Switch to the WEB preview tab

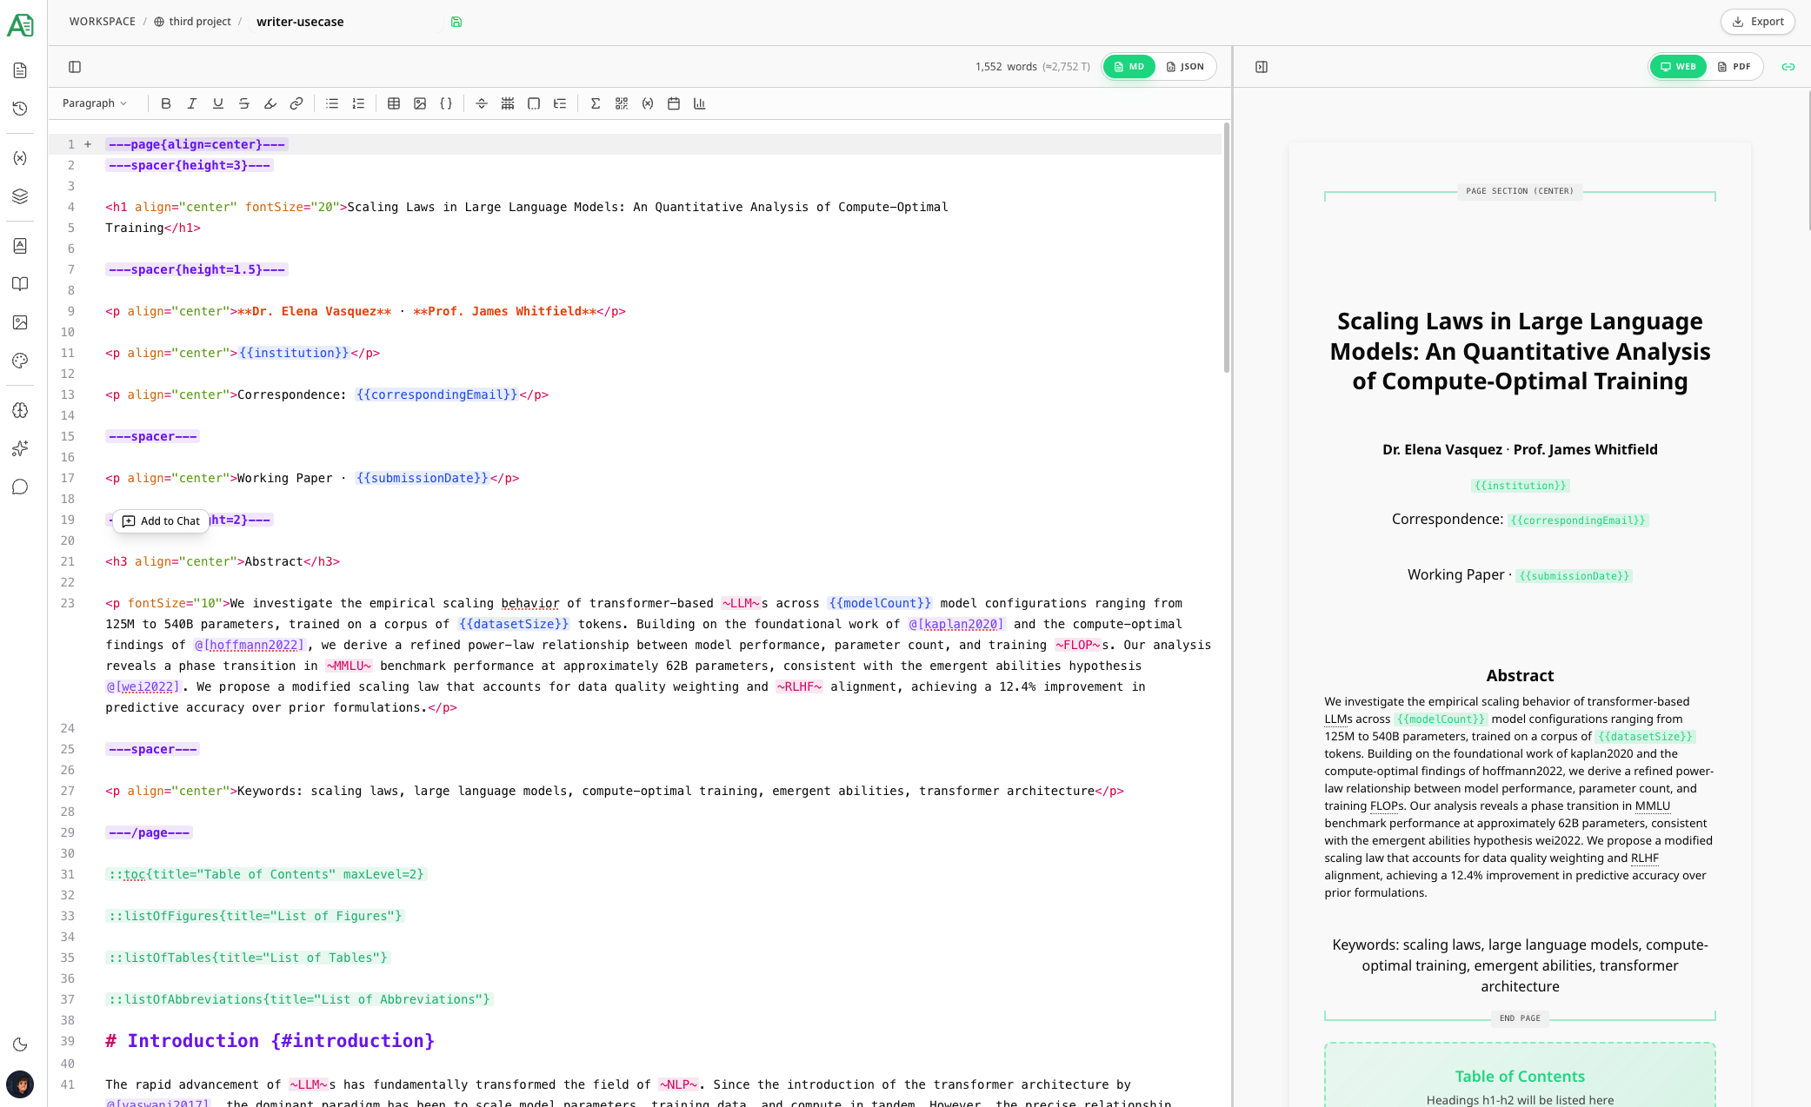tap(1678, 66)
